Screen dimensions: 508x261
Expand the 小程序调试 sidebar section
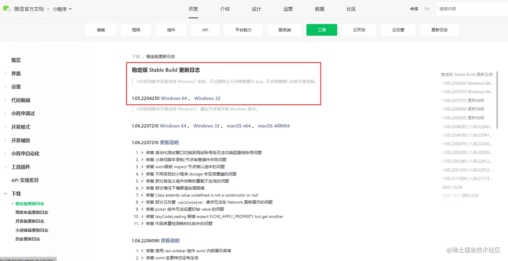23,114
